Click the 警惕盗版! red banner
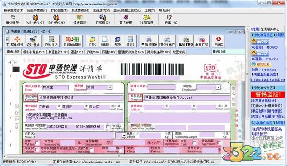 (x=268, y=94)
